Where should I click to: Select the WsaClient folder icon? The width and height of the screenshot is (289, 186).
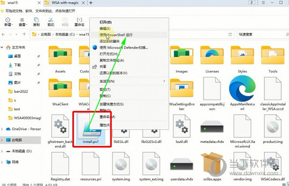tap(60, 88)
